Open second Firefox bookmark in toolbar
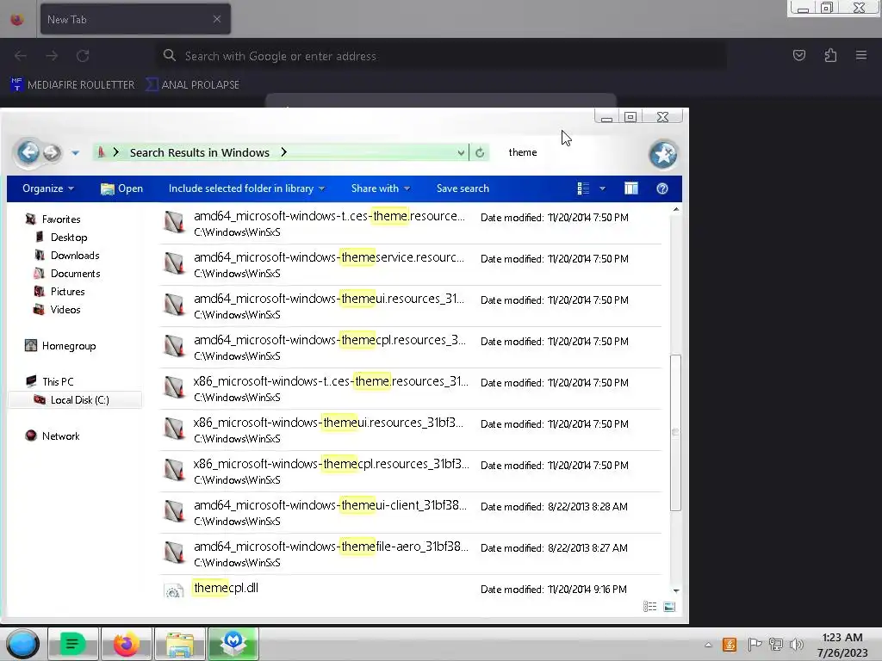882x661 pixels. (193, 85)
